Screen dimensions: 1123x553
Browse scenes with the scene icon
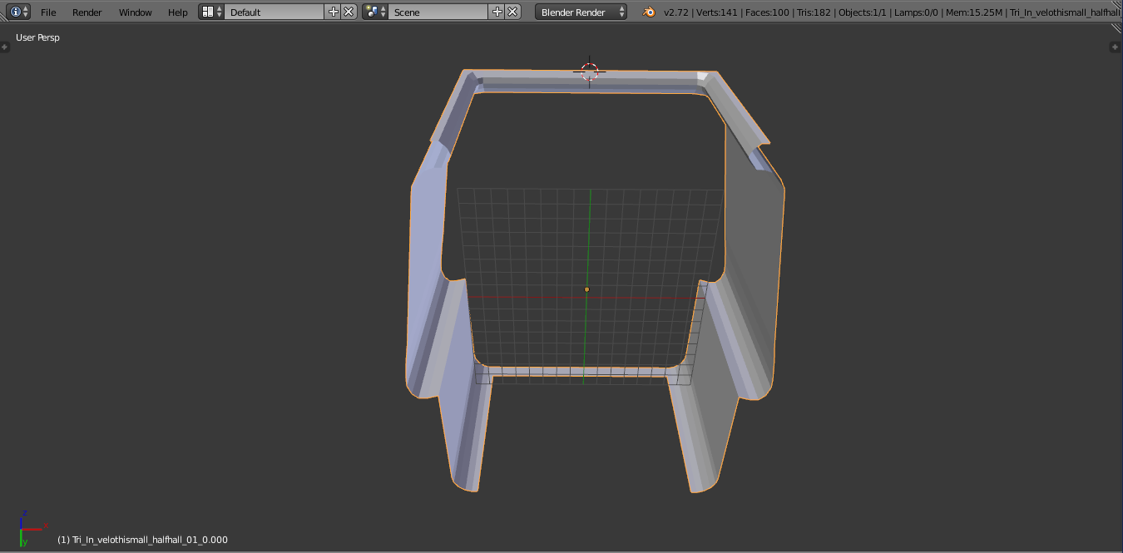coord(375,12)
